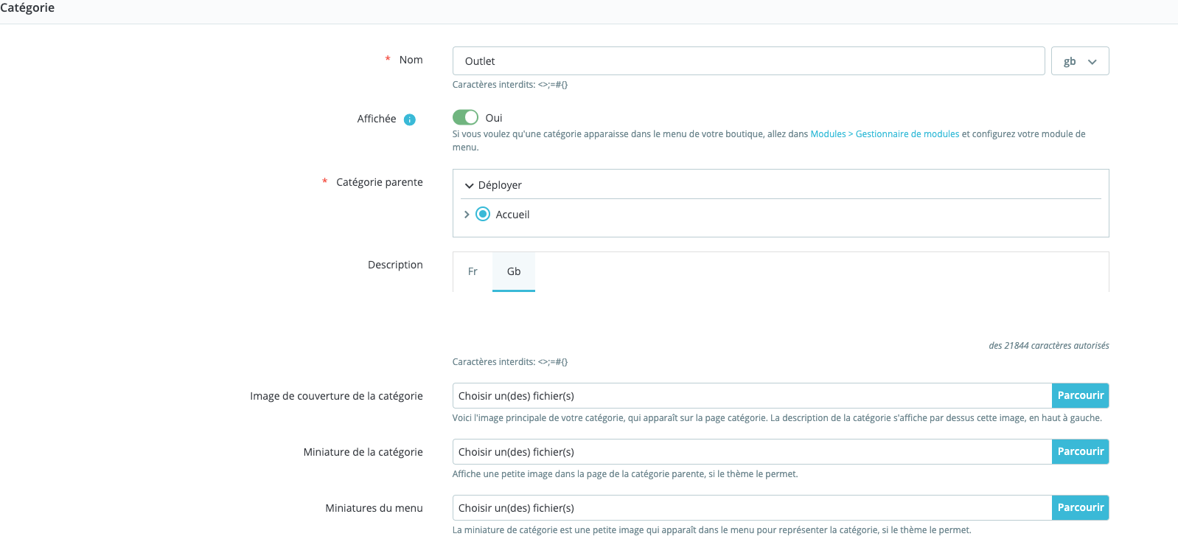Open the Modules > Gestionnaire de modules link
This screenshot has height=542, width=1178.
pos(885,134)
